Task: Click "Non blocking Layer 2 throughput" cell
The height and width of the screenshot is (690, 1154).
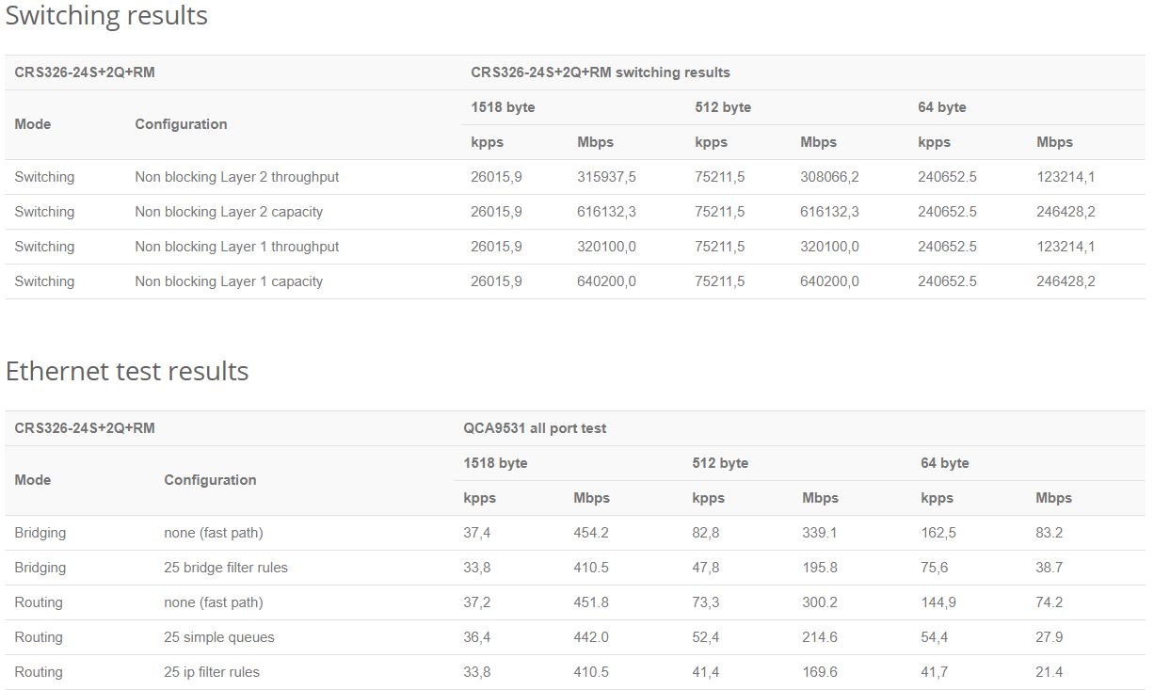Action: [x=236, y=177]
